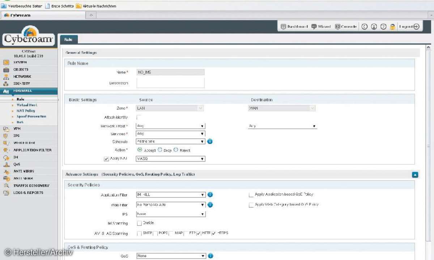Click the info icon next to Schedule

pyautogui.click(x=210, y=141)
